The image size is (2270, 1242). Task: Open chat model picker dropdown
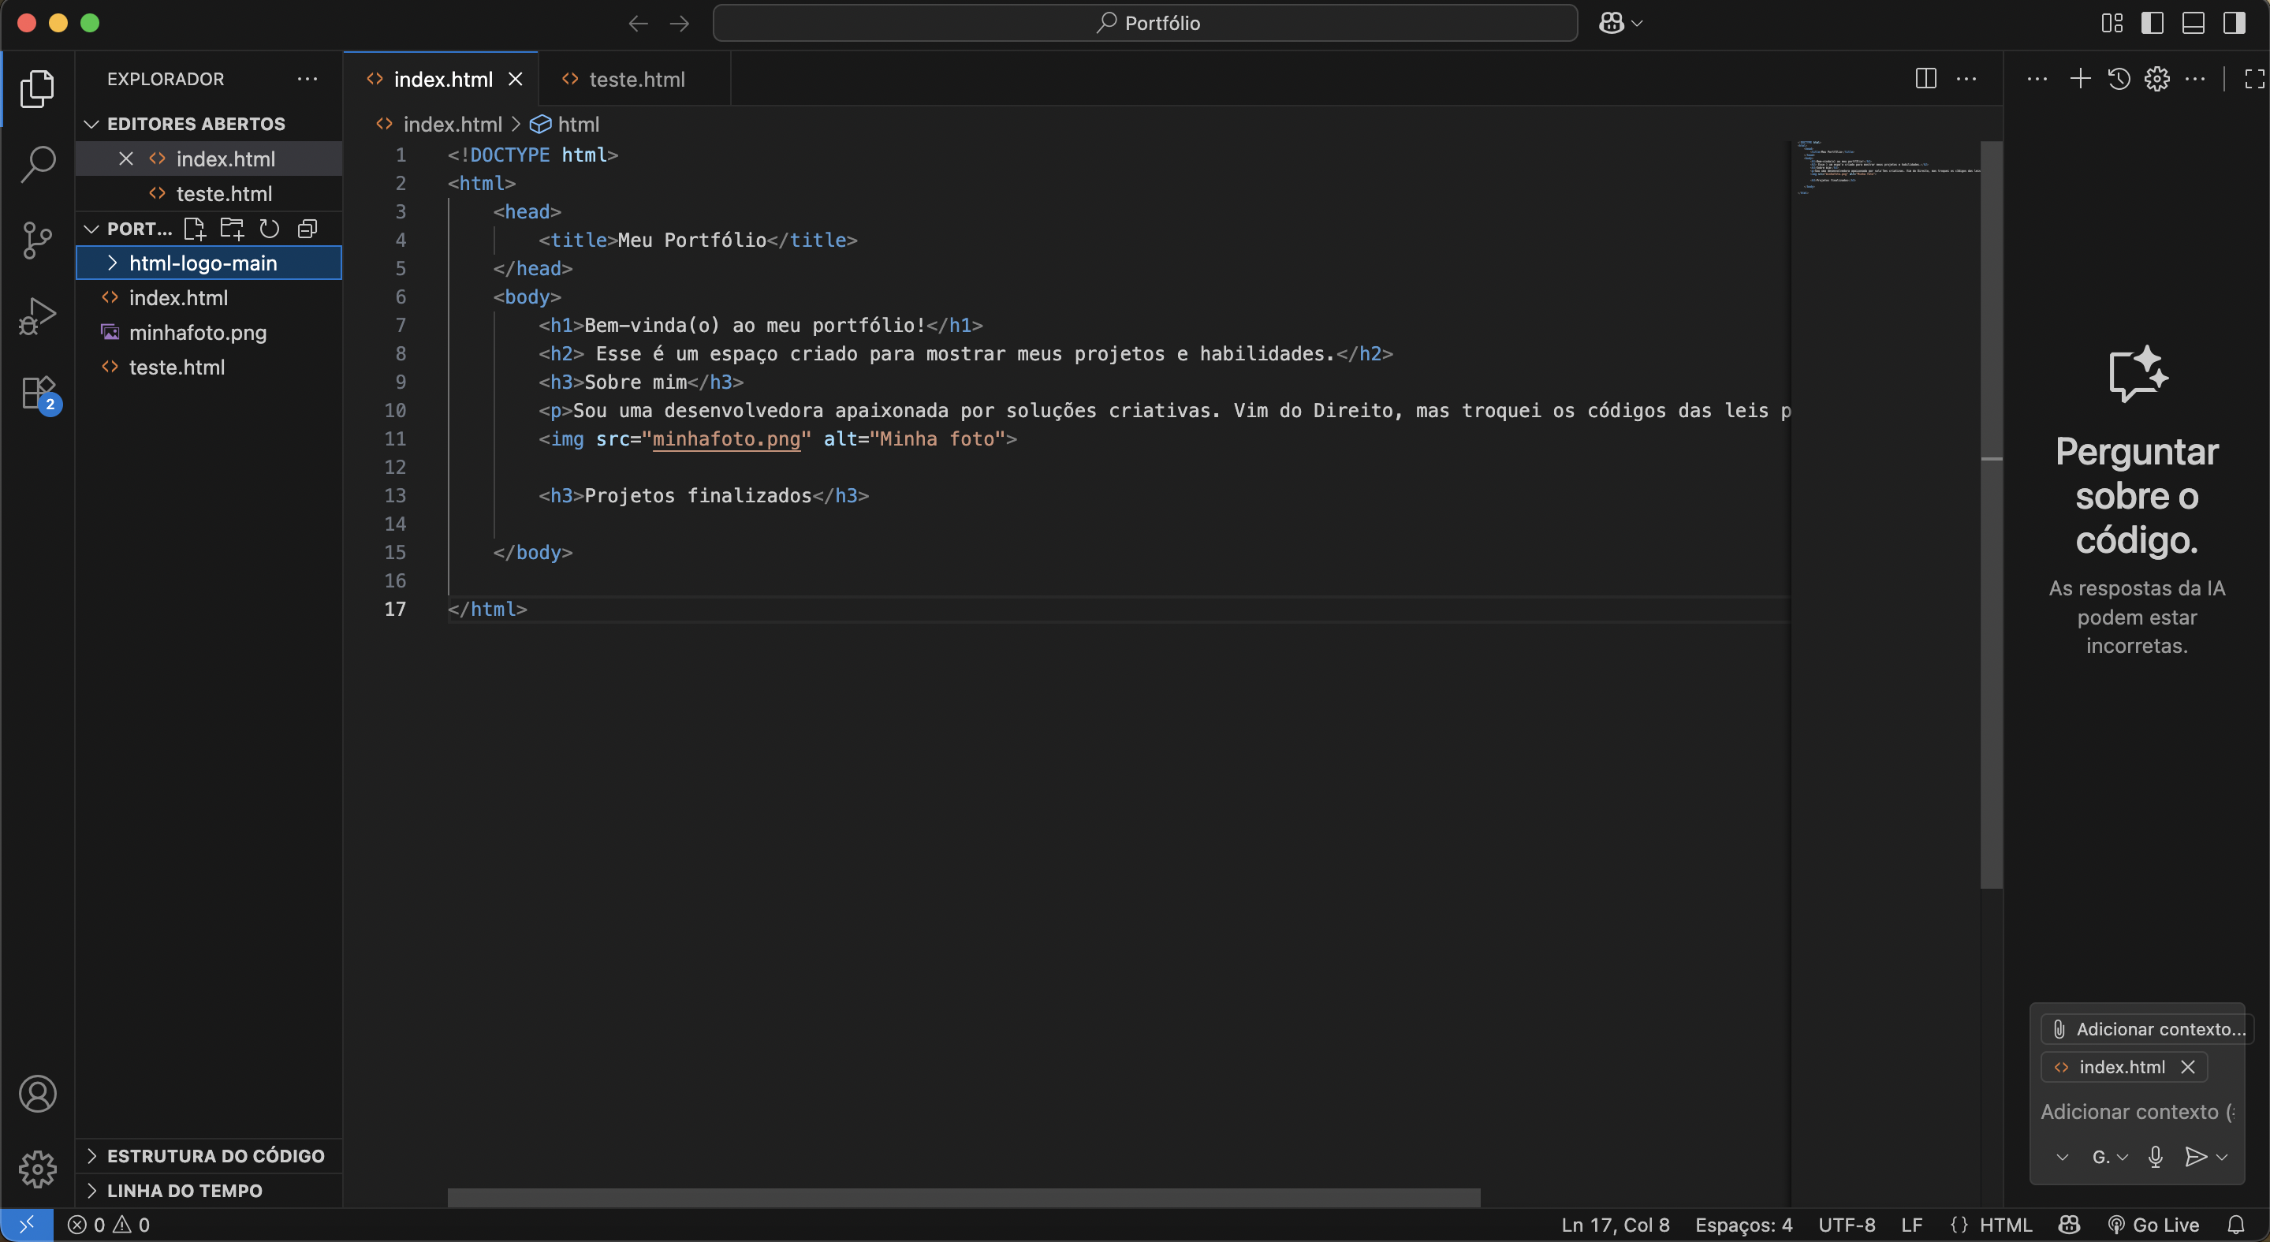pos(2110,1158)
